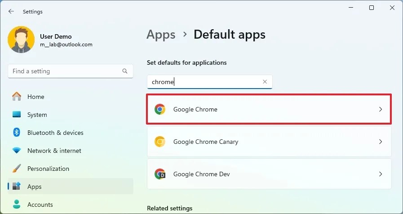Viewport: 403px width, 214px height.
Task: Click the Apps sidebar icon
Action: click(17, 187)
